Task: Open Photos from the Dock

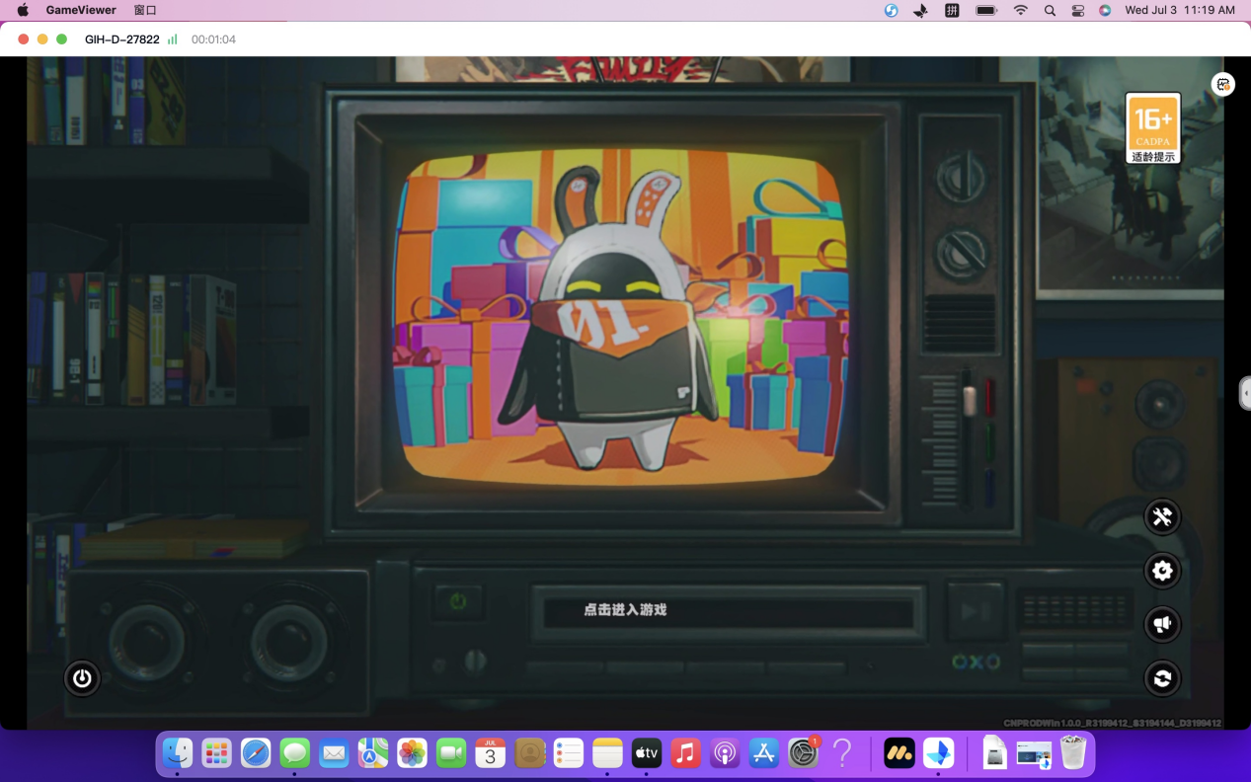Action: click(412, 753)
